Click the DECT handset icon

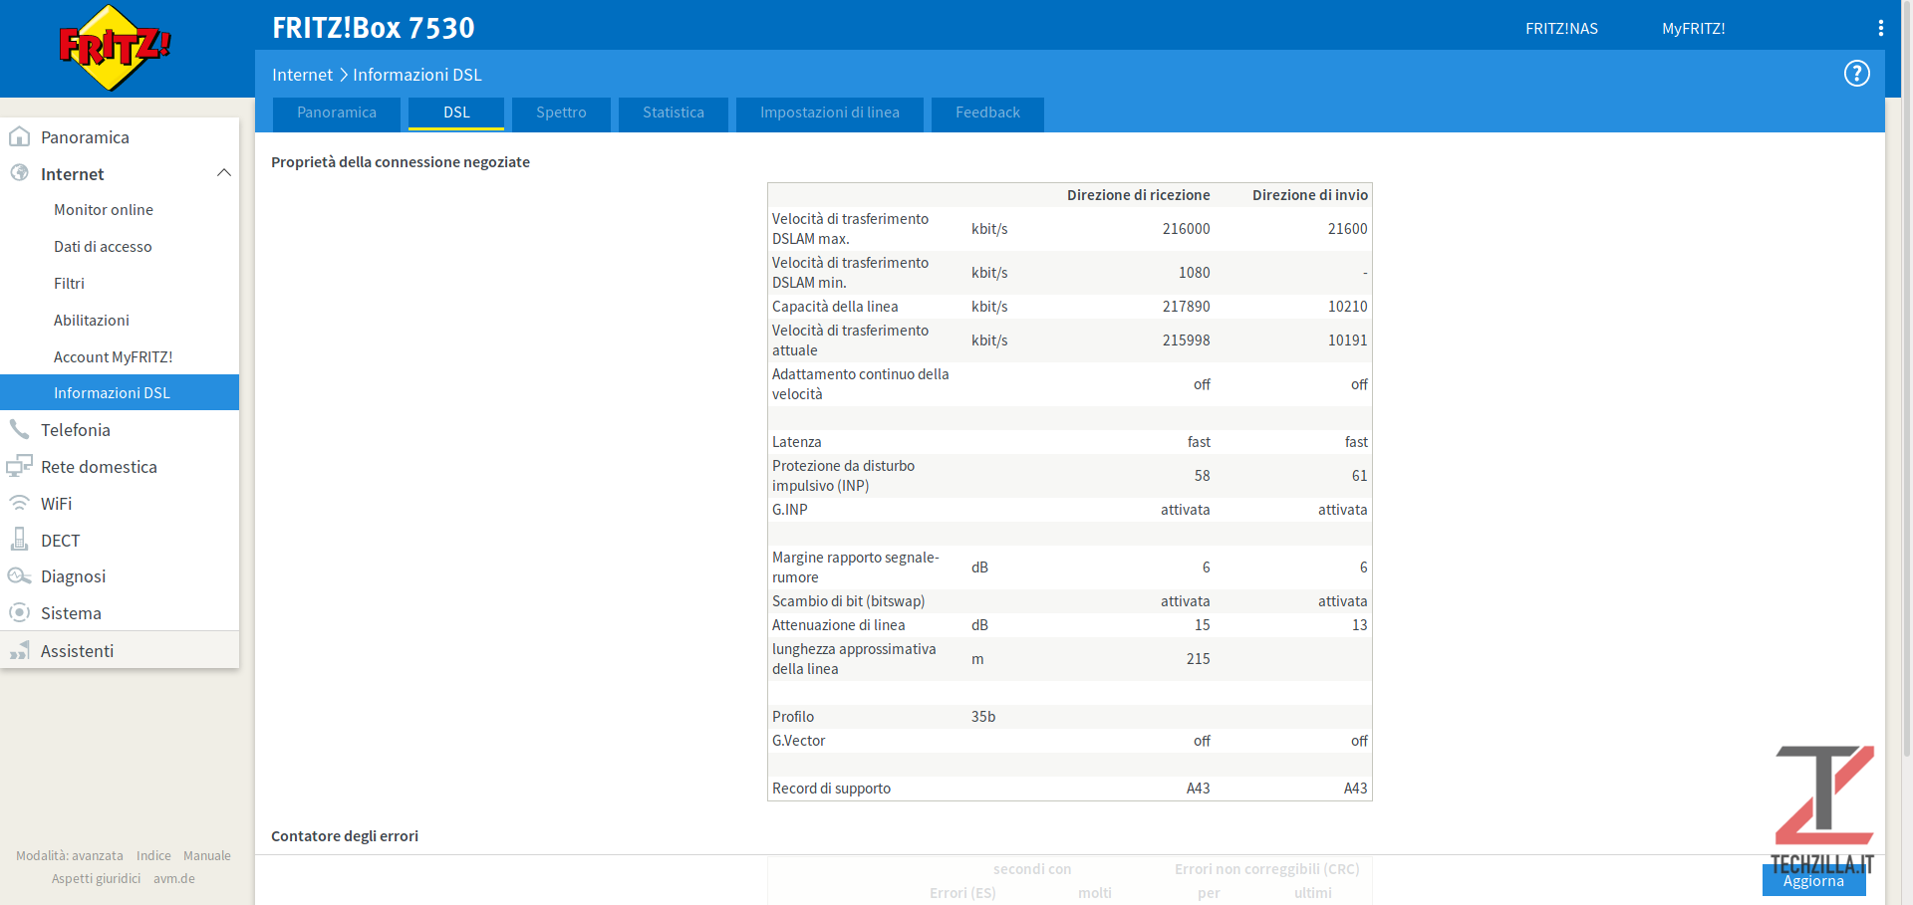(x=19, y=540)
